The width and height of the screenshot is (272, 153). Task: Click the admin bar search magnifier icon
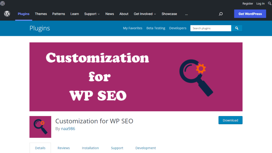click(x=270, y=3)
